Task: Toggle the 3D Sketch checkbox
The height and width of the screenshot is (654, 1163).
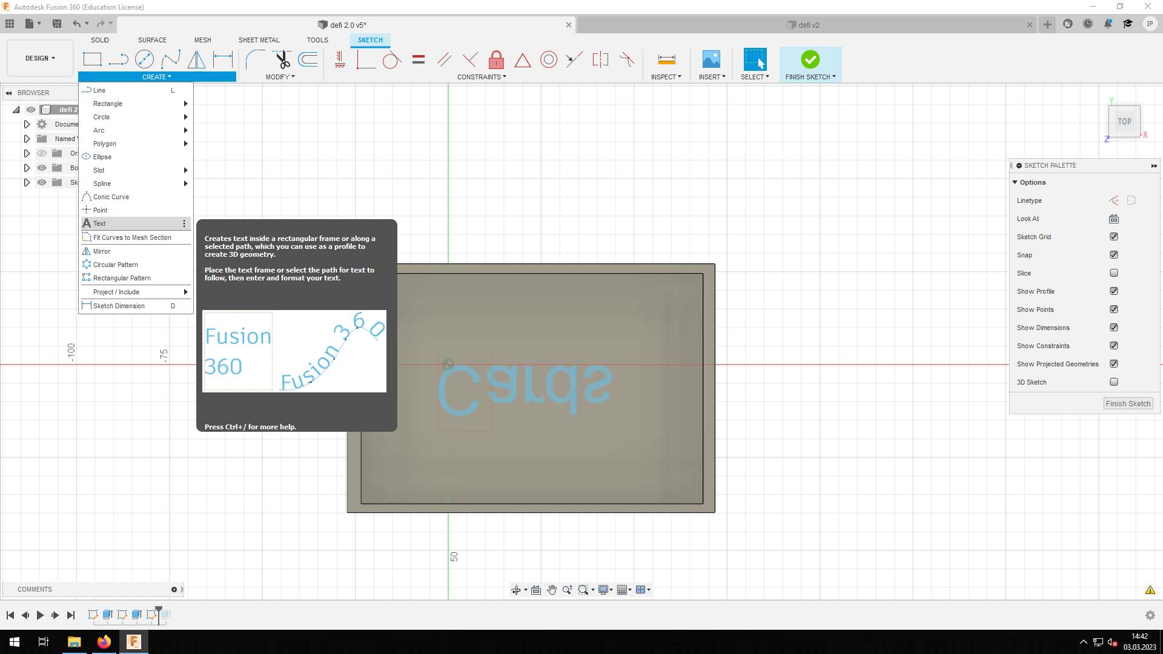Action: point(1113,382)
